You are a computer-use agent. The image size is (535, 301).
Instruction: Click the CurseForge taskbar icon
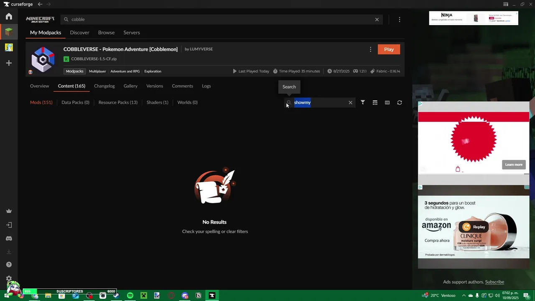click(x=212, y=296)
